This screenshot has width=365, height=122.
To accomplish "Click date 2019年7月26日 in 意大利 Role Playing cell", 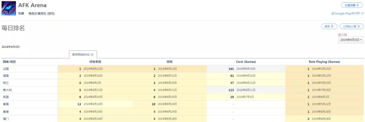I will point(321,90).
